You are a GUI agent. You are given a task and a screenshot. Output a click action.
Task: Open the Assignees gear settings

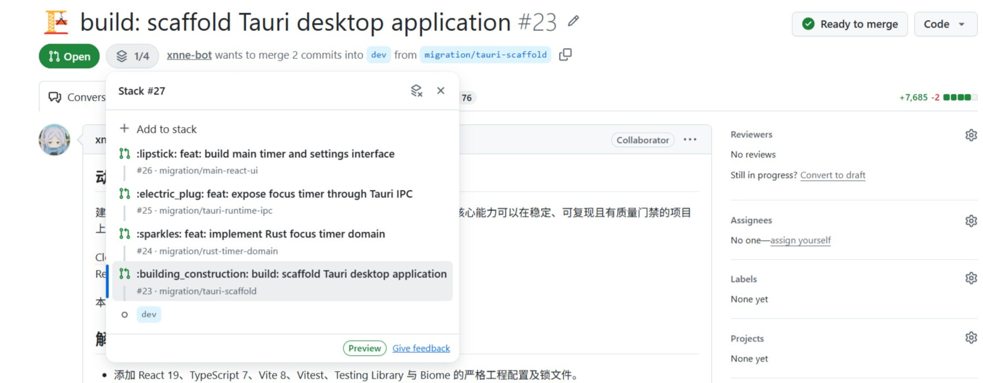971,221
